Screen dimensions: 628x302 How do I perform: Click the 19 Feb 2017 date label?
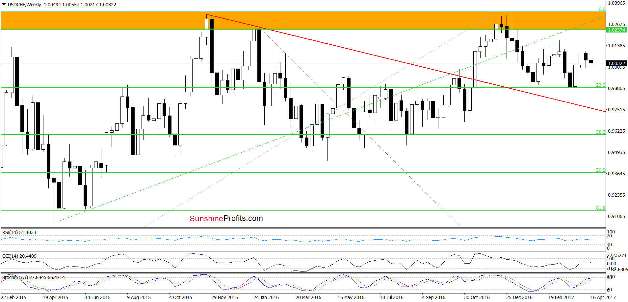(561, 297)
